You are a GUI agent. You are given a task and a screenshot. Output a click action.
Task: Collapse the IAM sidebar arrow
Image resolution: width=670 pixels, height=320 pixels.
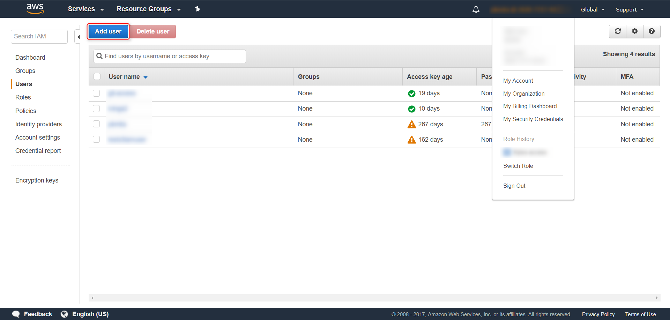(x=78, y=37)
